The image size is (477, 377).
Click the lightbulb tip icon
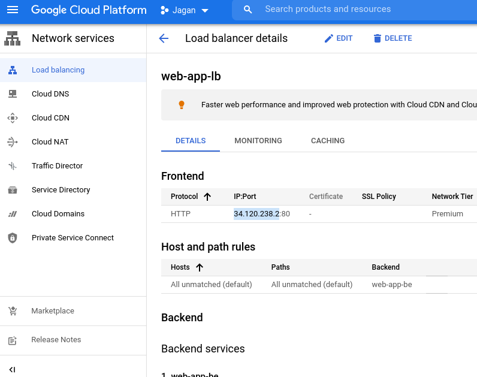click(182, 105)
